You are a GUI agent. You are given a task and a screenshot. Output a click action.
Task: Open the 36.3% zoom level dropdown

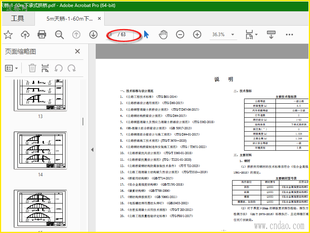coord(222,35)
